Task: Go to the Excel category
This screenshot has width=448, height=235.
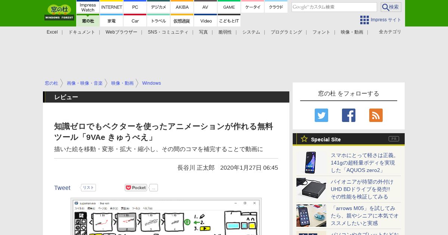Action: (x=52, y=32)
